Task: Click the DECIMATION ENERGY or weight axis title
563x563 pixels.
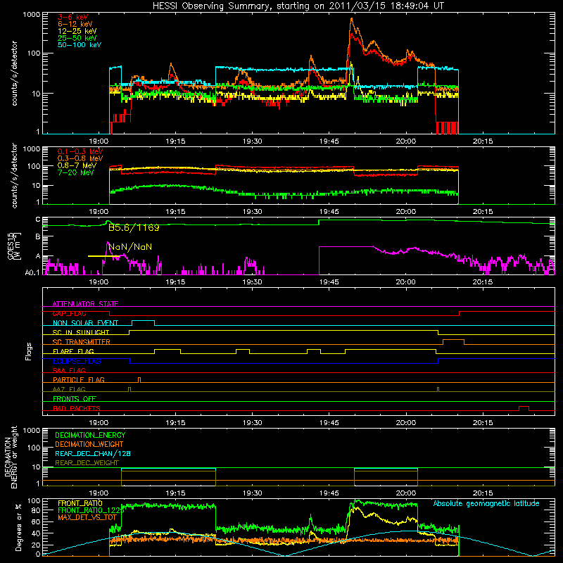Action: click(11, 457)
